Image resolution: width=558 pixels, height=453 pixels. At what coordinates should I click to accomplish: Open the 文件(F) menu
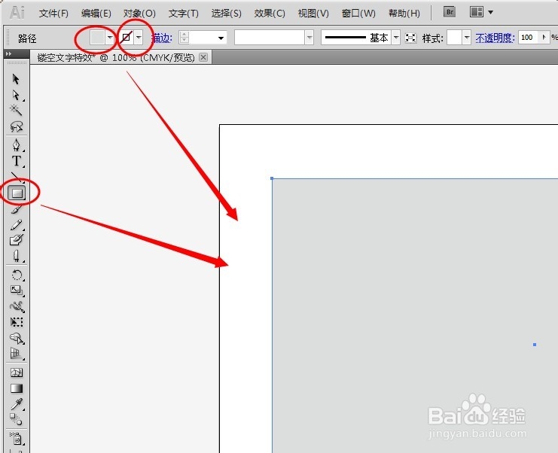(53, 14)
